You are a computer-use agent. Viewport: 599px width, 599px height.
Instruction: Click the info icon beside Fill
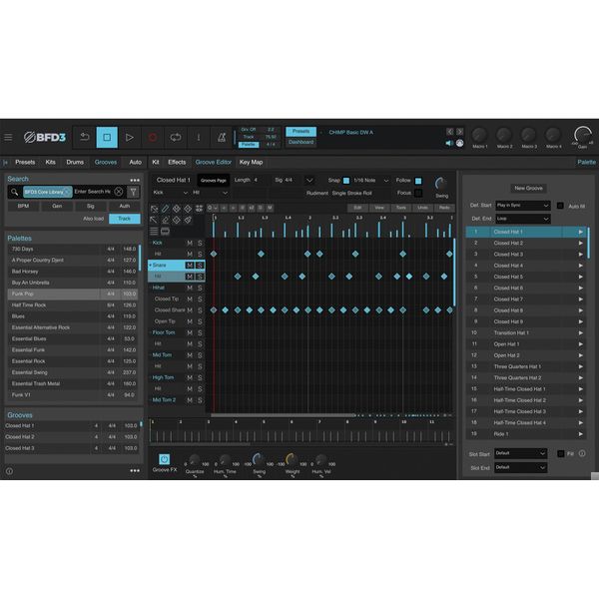[x=582, y=453]
